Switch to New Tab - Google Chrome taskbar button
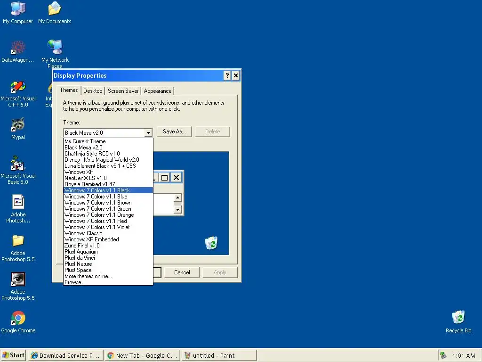Image resolution: width=482 pixels, height=362 pixels. tap(142, 355)
